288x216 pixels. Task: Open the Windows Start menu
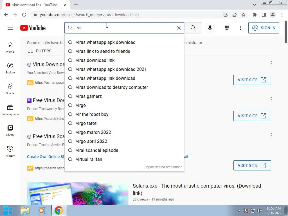click(8, 210)
